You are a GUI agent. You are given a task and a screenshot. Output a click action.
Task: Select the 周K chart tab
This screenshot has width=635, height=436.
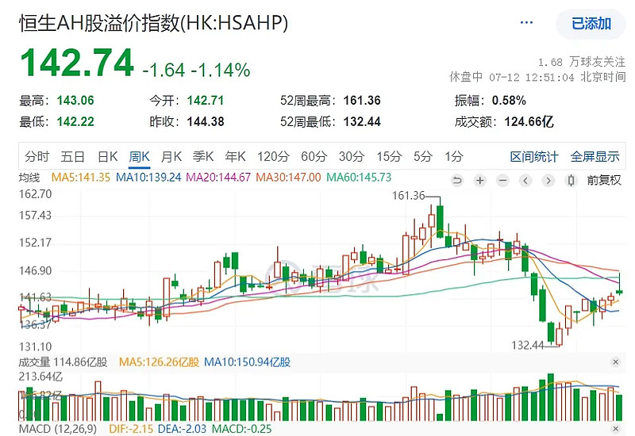140,156
